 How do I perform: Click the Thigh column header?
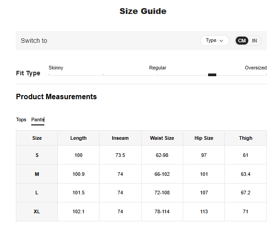pyautogui.click(x=246, y=138)
